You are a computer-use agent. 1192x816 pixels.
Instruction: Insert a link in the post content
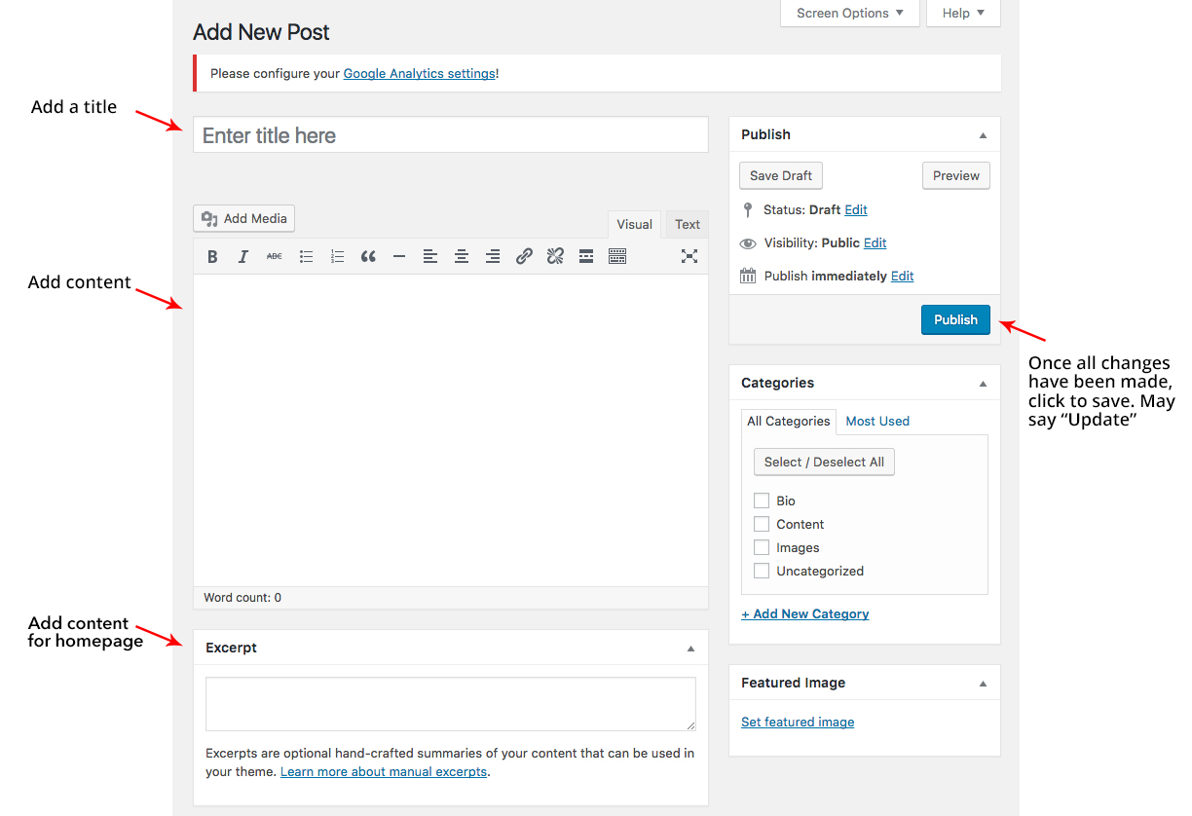[x=524, y=256]
